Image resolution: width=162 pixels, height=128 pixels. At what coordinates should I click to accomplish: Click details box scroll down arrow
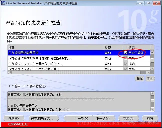pos(152,109)
